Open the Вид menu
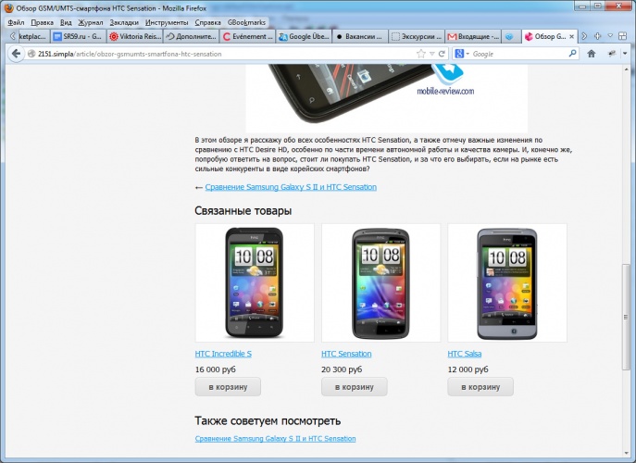 66,23
